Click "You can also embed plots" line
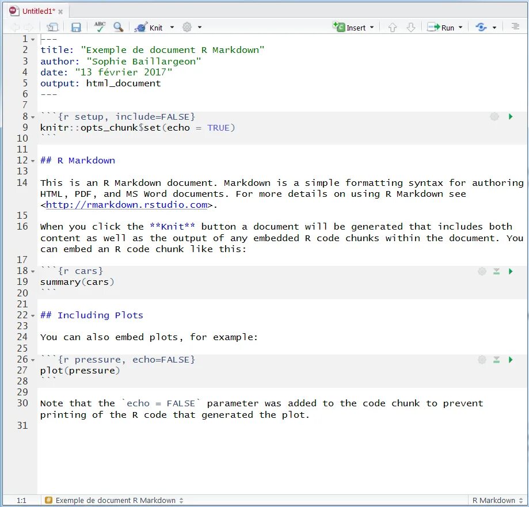529x507 pixels. [149, 337]
